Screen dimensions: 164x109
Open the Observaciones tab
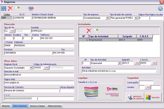[x=55, y=106]
